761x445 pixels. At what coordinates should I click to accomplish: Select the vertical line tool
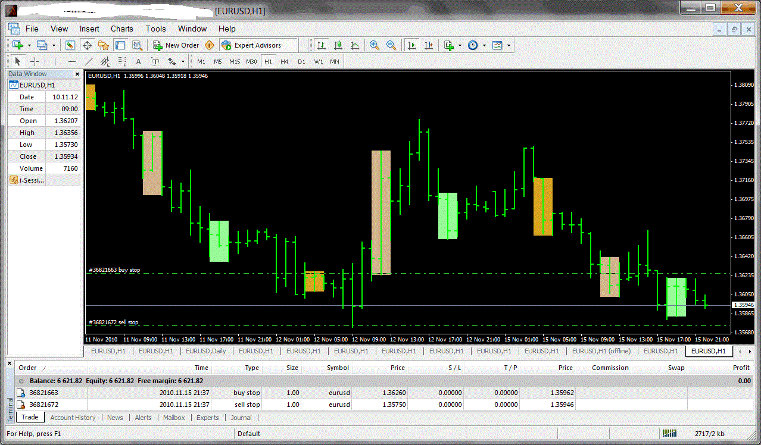point(55,61)
